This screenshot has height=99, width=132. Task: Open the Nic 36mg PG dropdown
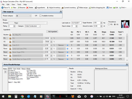tap(27, 35)
